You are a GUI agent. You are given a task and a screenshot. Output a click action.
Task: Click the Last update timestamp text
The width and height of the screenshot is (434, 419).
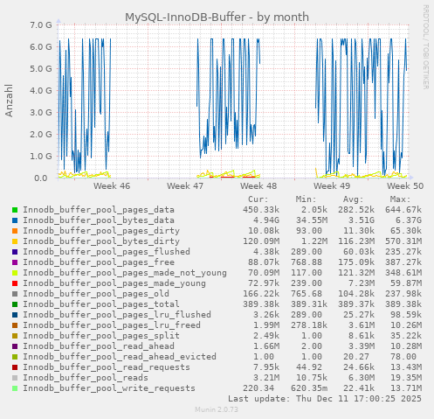click(x=325, y=399)
